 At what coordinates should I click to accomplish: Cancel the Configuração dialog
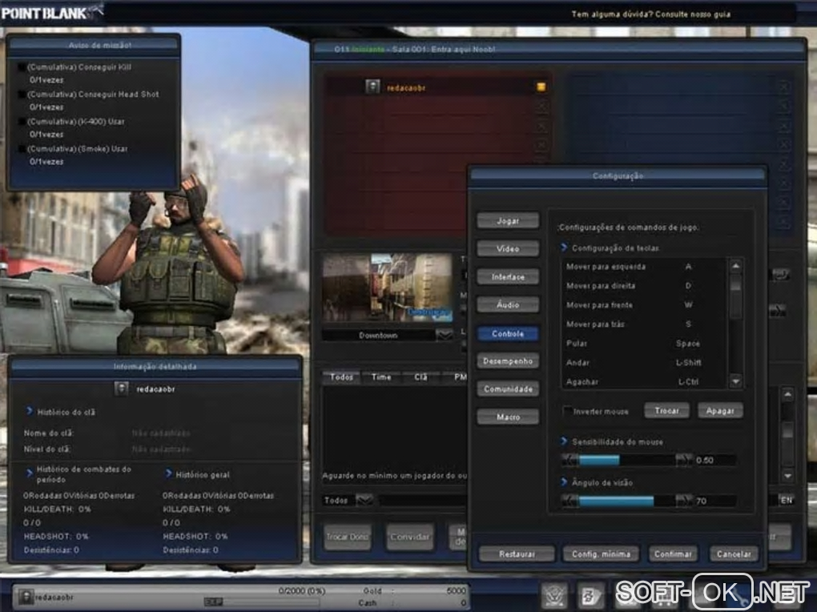[x=734, y=554]
